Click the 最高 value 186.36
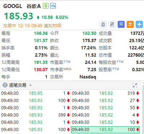This screenshot has height=134, width=144. 41,33
